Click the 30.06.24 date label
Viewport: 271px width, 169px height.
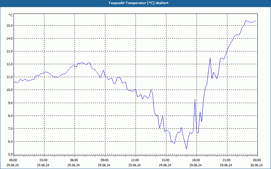click(256, 165)
